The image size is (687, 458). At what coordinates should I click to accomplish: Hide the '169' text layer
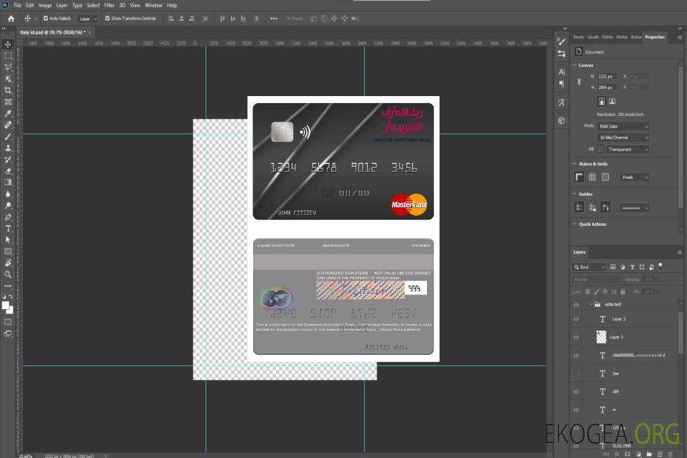tap(576, 392)
